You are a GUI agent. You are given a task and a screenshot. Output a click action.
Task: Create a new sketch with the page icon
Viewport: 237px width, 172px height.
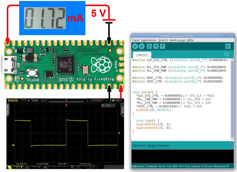point(149,47)
